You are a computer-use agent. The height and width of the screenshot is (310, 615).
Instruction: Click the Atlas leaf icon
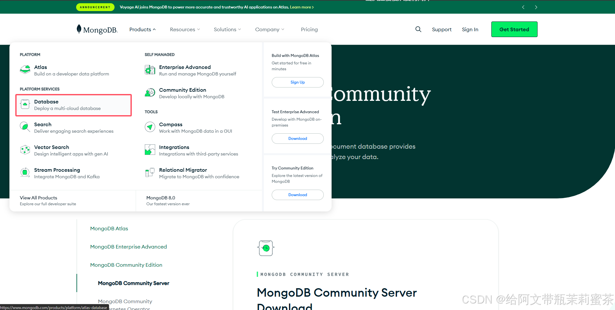coord(25,69)
